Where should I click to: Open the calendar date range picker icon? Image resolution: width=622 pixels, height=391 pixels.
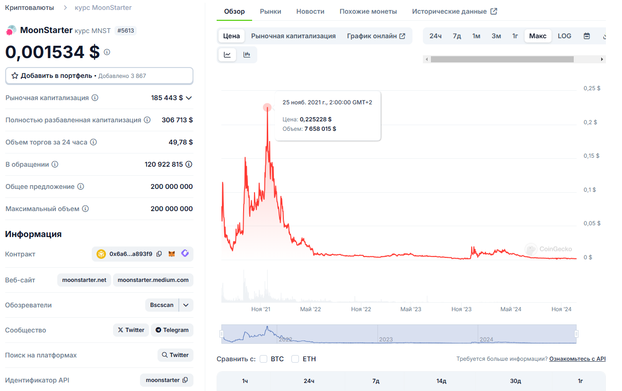pos(587,36)
